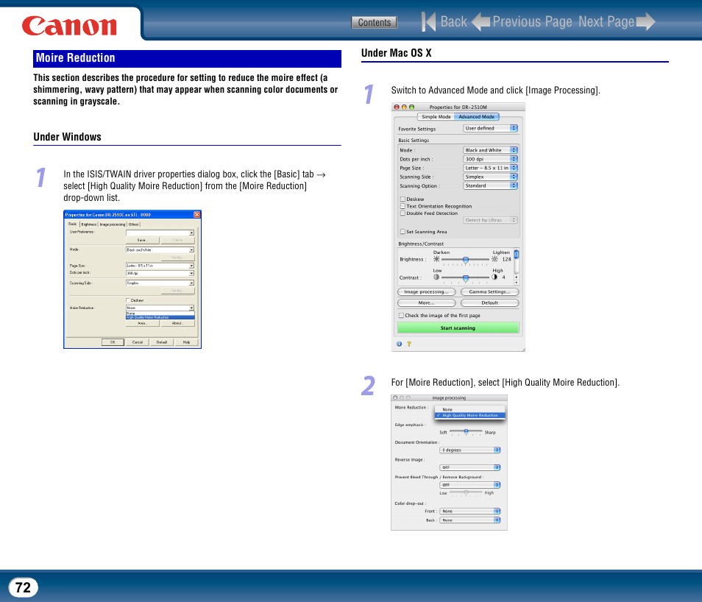Select the Others tab in Windows dialog
This screenshot has width=702, height=602.
[133, 224]
